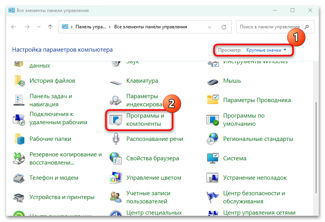Open the Управление цветом icon
This screenshot has height=222, width=325.
[116, 178]
